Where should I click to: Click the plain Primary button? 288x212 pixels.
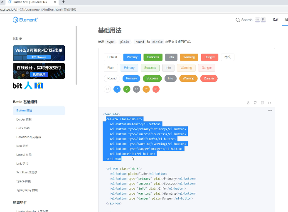coord(129,68)
